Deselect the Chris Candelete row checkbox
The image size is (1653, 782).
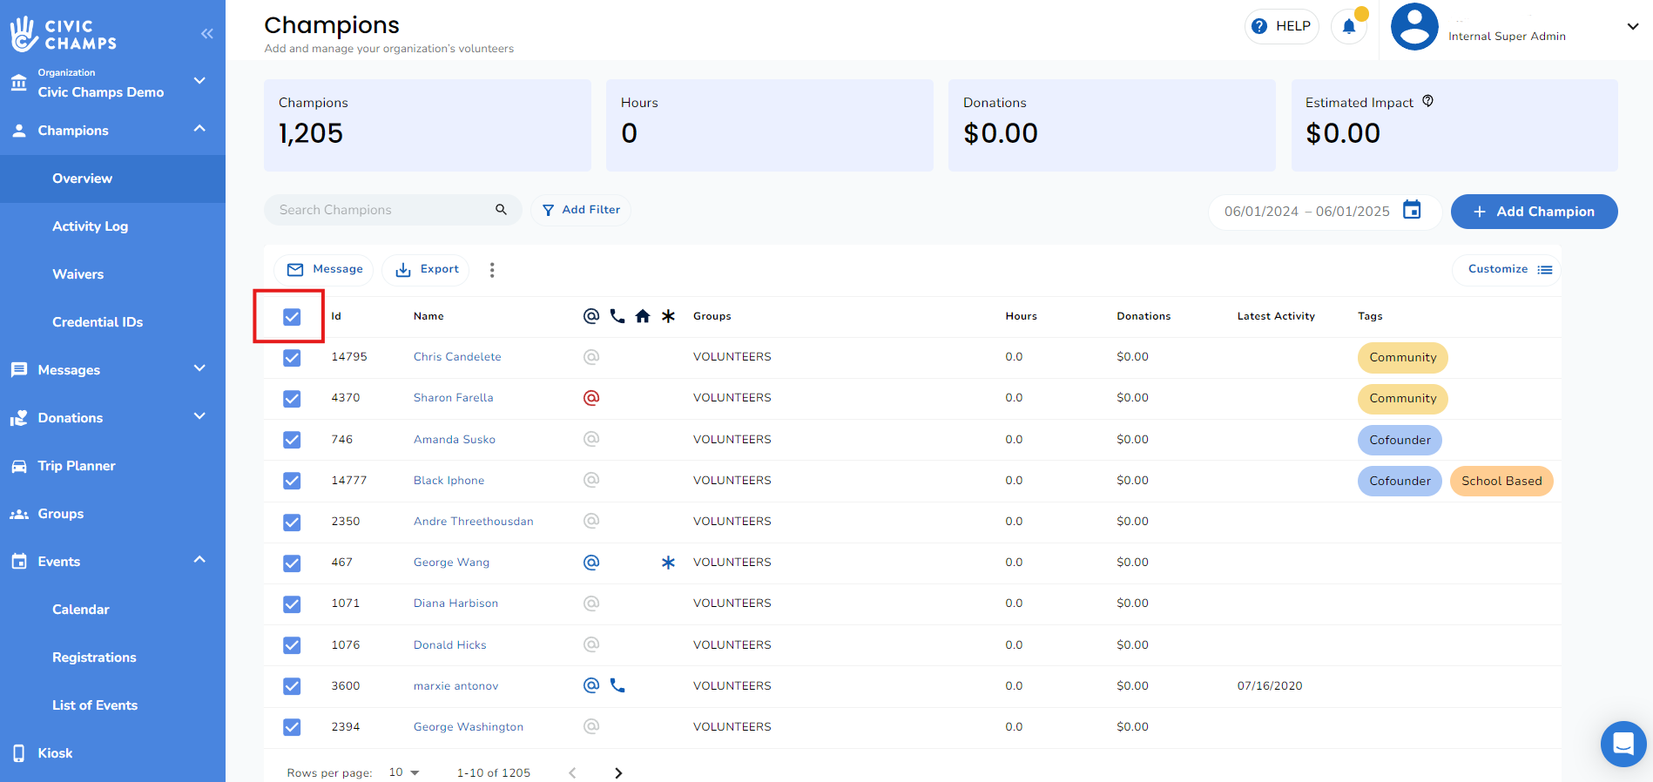(x=292, y=358)
